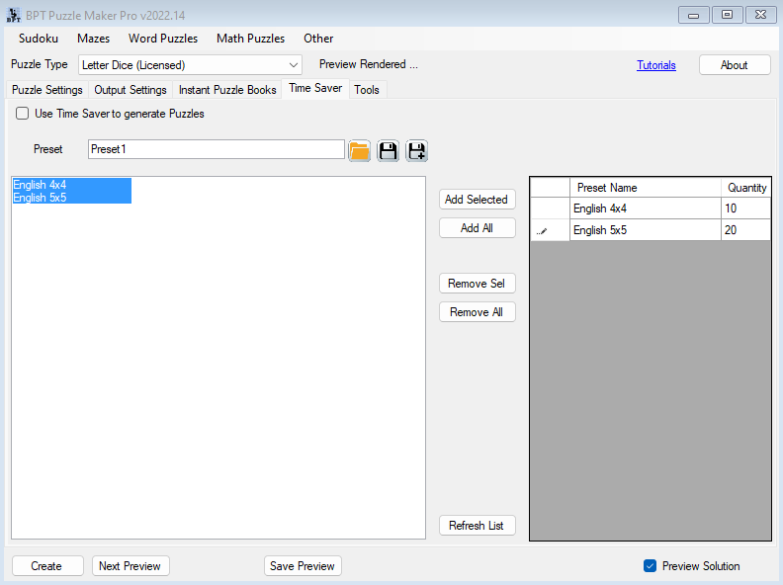Click the open preset folder icon
783x585 pixels.
pyautogui.click(x=359, y=150)
